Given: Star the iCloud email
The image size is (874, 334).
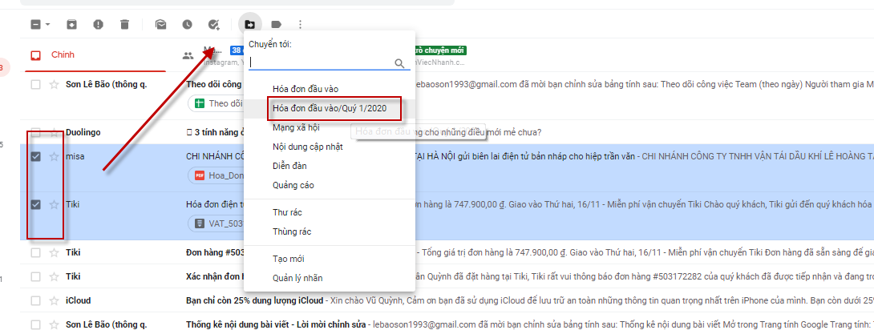Looking at the screenshot, I should coord(54,300).
